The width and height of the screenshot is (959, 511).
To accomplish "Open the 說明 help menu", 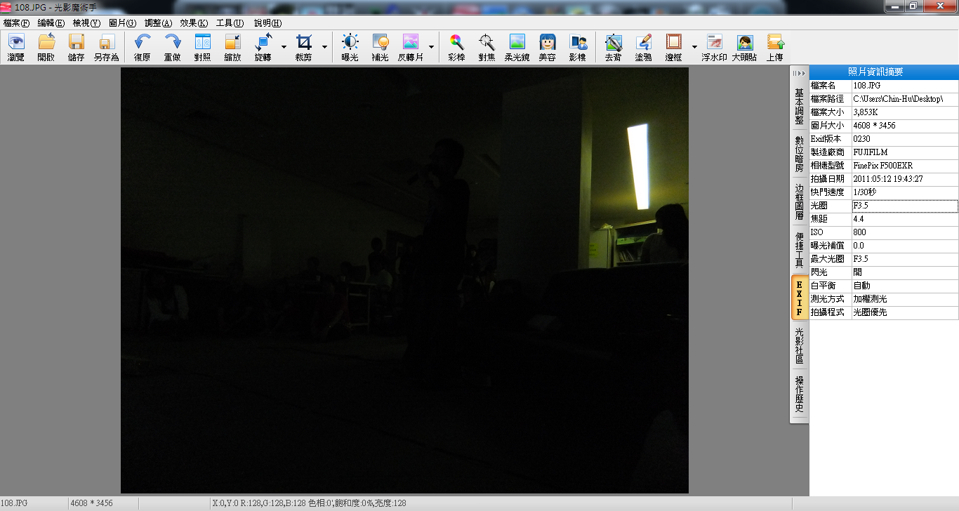I will point(267,23).
